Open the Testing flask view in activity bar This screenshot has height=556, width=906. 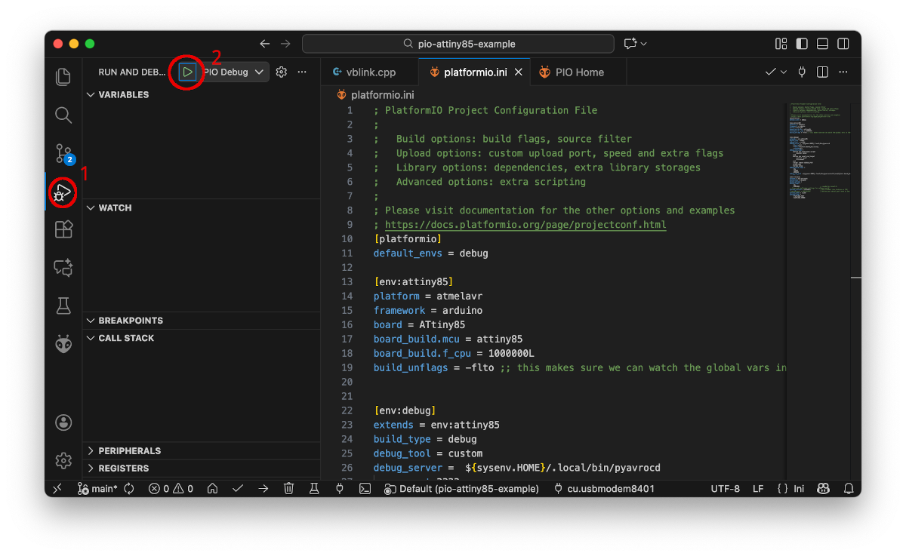click(63, 306)
